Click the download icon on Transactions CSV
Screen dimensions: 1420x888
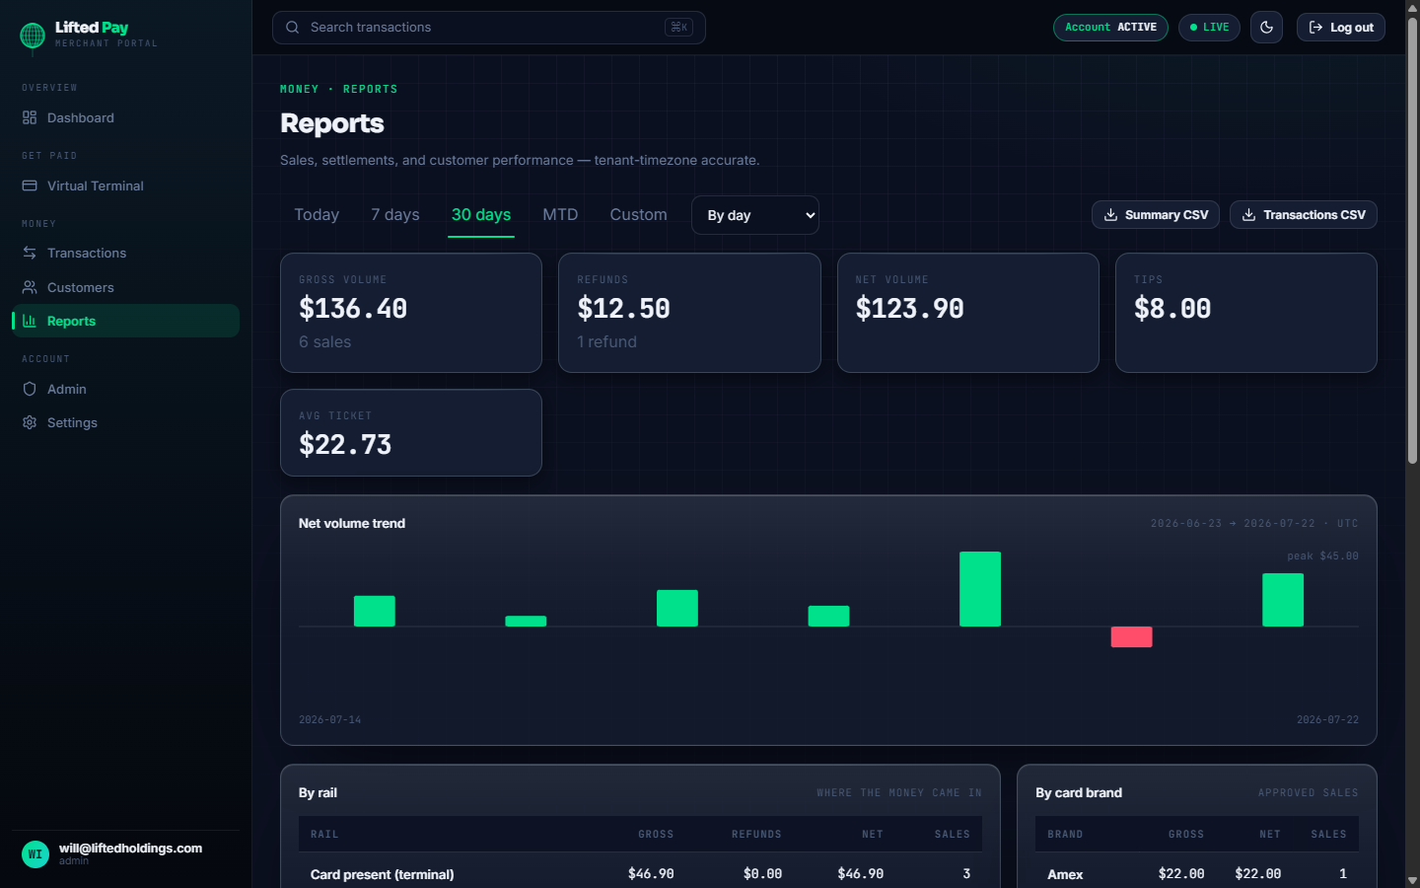(x=1248, y=215)
